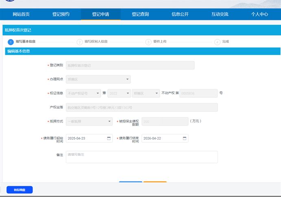The height and width of the screenshot is (197, 281).
Task: Go to 个人中心 tab
Action: (x=259, y=14)
